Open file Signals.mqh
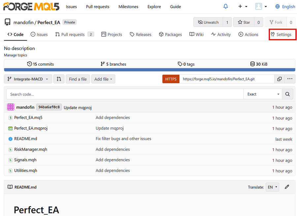Viewport: 297px width, 216px height. 25,160
